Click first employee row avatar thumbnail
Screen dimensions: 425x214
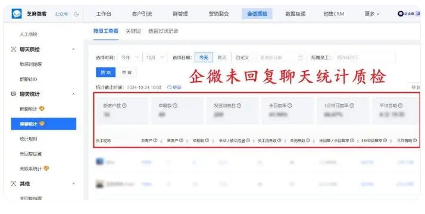(100, 162)
